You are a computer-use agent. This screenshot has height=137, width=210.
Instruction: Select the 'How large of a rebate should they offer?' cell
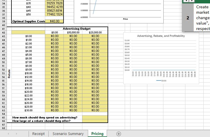tap(41, 121)
